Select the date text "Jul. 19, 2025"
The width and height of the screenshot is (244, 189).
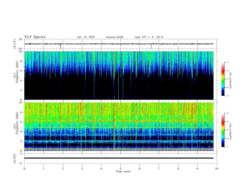pyautogui.click(x=86, y=37)
